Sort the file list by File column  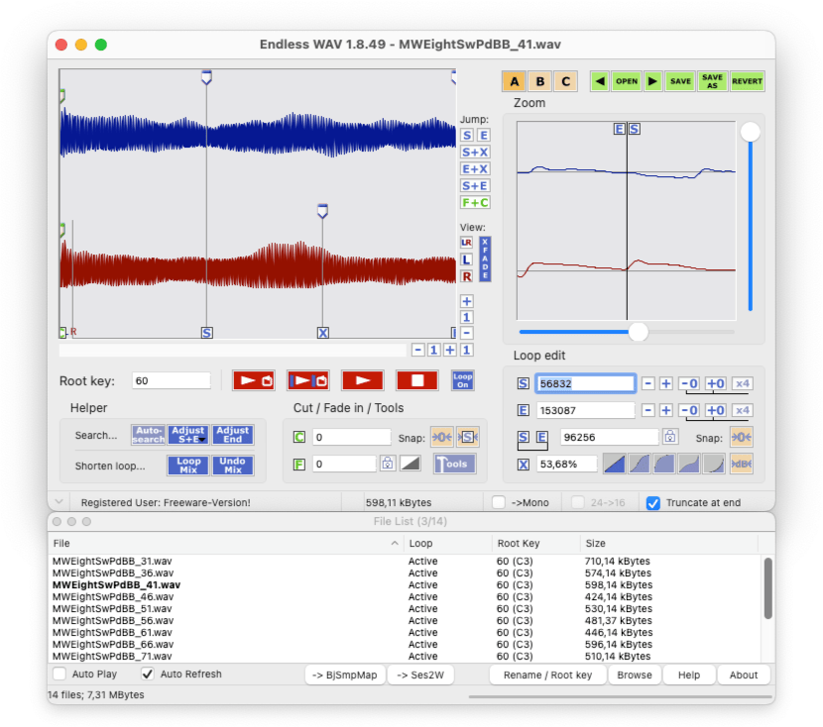(x=226, y=544)
